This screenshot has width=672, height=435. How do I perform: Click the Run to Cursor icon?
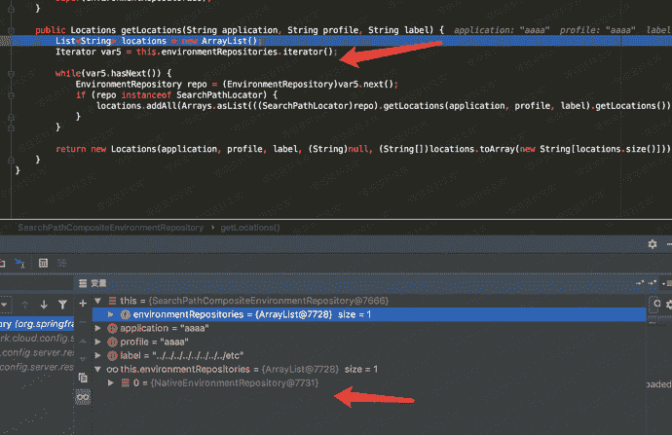point(18,263)
